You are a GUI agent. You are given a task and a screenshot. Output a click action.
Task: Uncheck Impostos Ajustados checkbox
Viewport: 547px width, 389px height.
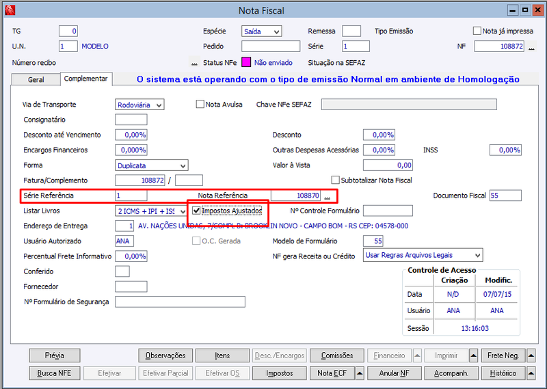pyautogui.click(x=196, y=211)
